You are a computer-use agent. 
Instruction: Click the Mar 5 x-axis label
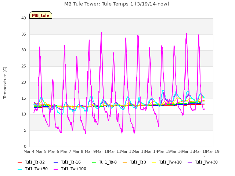[41, 151]
